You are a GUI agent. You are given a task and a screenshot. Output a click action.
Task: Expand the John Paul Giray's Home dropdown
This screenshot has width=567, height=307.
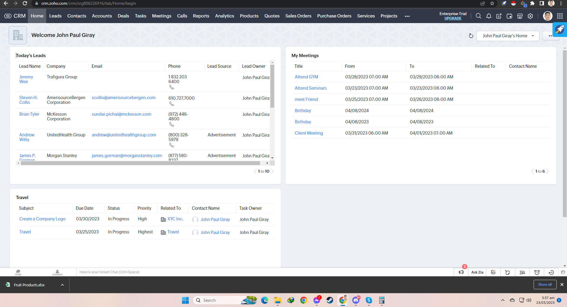pos(508,36)
